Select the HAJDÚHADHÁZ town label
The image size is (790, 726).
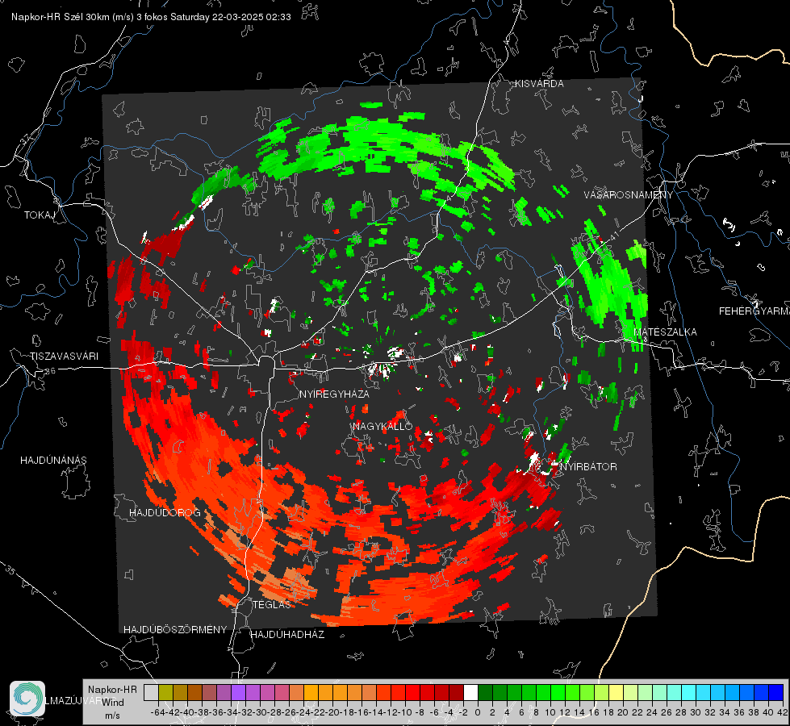point(287,634)
